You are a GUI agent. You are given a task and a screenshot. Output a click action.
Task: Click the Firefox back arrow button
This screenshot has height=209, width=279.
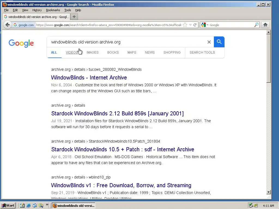pos(7,25)
